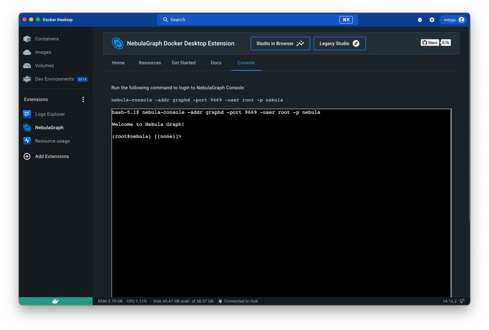Click the Add Extensions plus icon
Image resolution: width=489 pixels, height=330 pixels.
pyautogui.click(x=27, y=156)
